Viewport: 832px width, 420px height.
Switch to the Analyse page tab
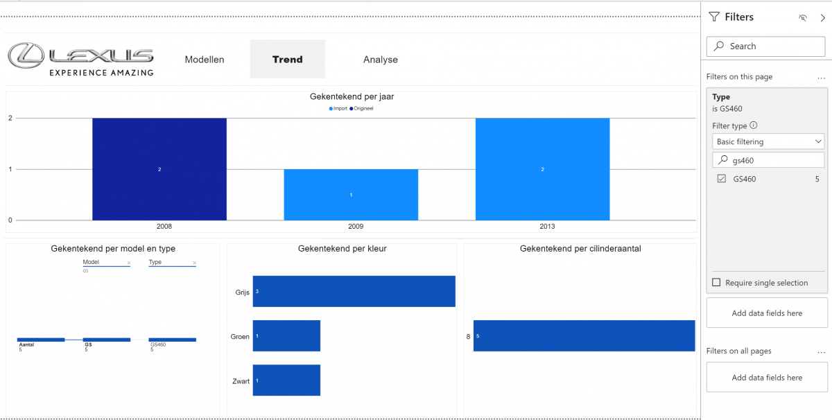(381, 60)
